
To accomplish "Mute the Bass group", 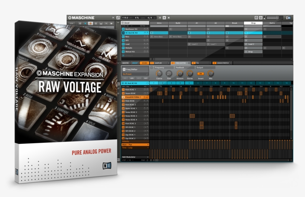I will click(145, 36).
